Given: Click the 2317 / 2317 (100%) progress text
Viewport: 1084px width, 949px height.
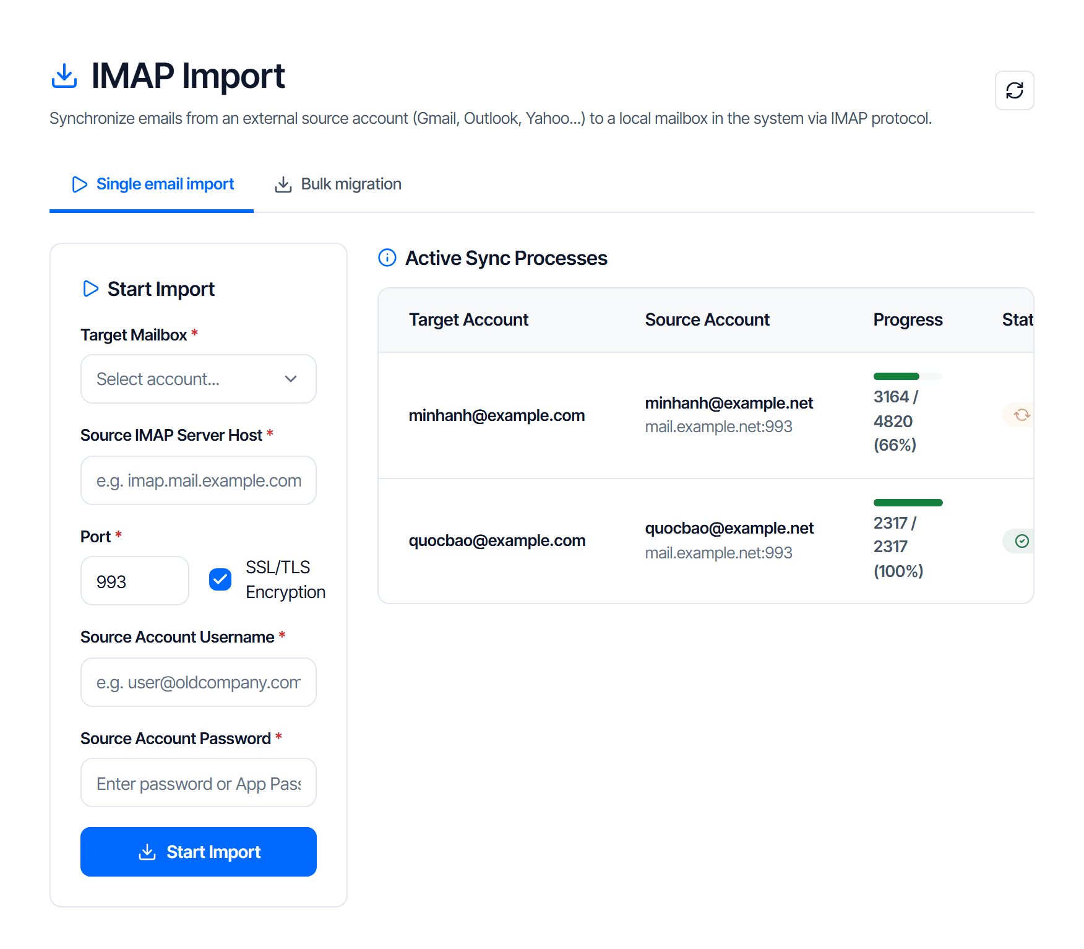Looking at the screenshot, I should (898, 547).
